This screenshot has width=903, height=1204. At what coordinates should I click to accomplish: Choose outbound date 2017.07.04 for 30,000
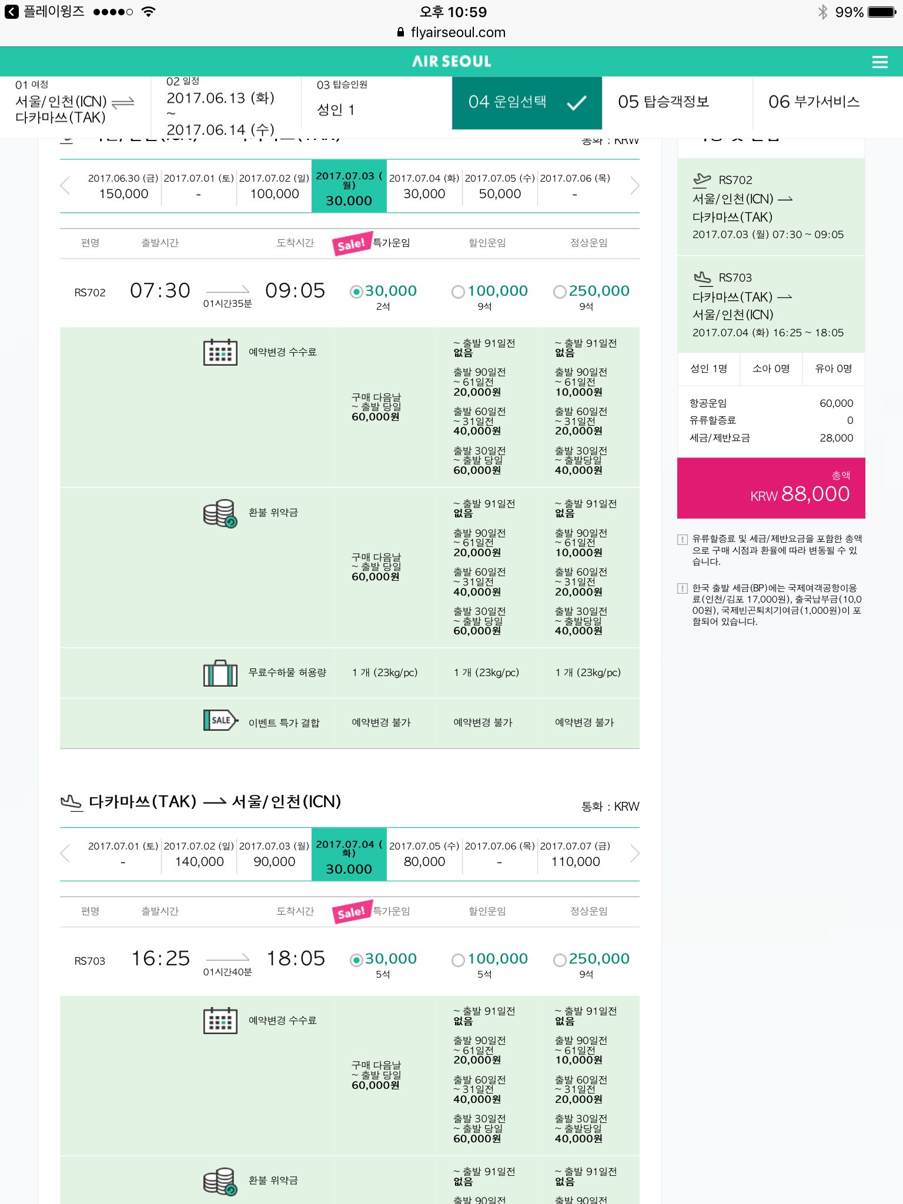[x=424, y=186]
